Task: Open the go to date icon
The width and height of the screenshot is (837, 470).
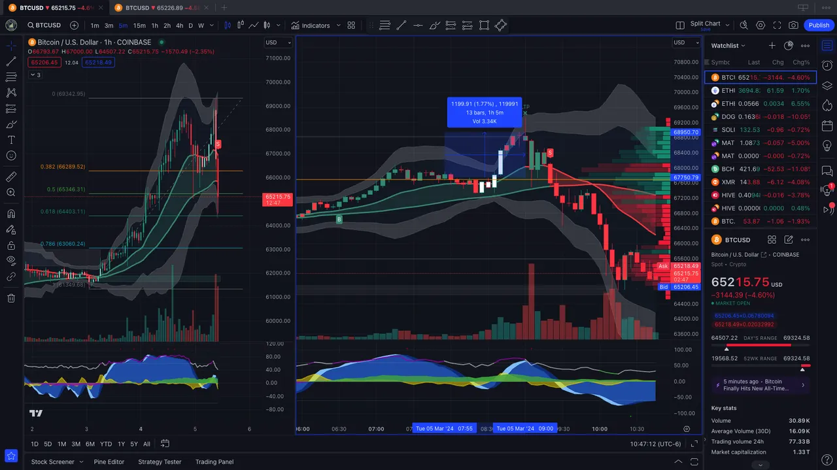Action: 165,444
